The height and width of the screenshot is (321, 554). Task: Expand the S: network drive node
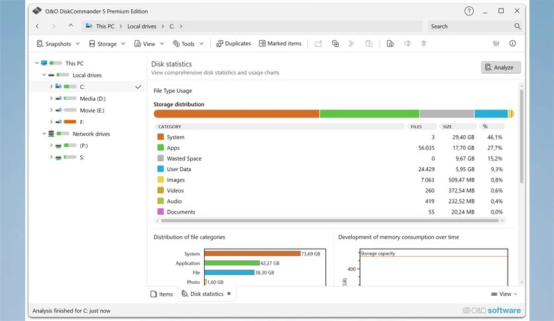tap(51, 157)
